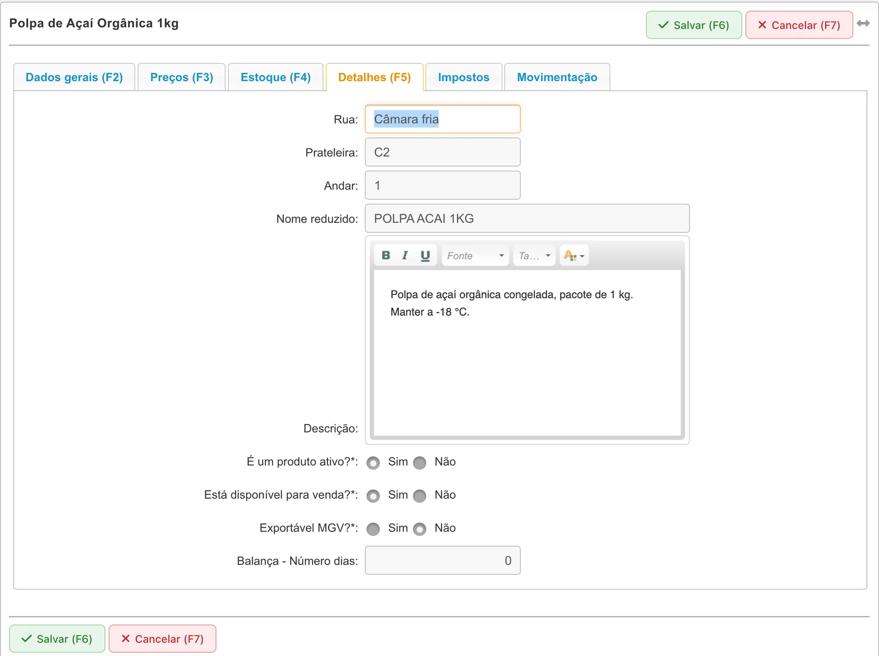
Task: Click the Andar input field
Action: 443,186
